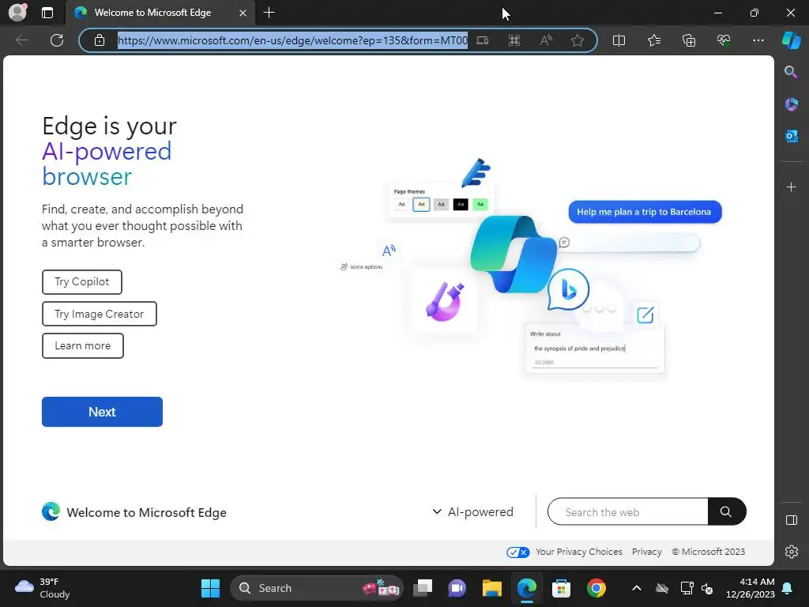Toggle sidebar visibility icon
This screenshot has width=809, height=607.
(x=791, y=520)
